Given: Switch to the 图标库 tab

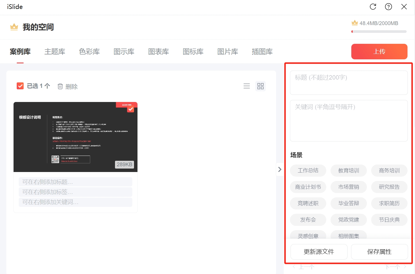Looking at the screenshot, I should tap(193, 52).
